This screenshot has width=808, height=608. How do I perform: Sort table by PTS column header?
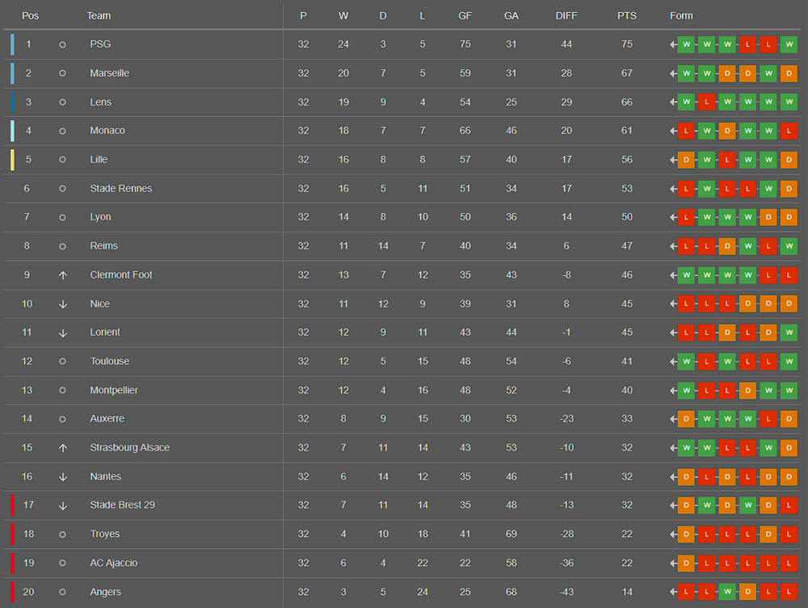(x=626, y=16)
